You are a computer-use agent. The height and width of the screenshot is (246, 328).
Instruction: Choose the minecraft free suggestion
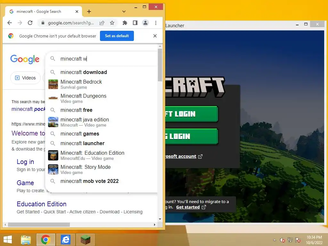pos(102,110)
